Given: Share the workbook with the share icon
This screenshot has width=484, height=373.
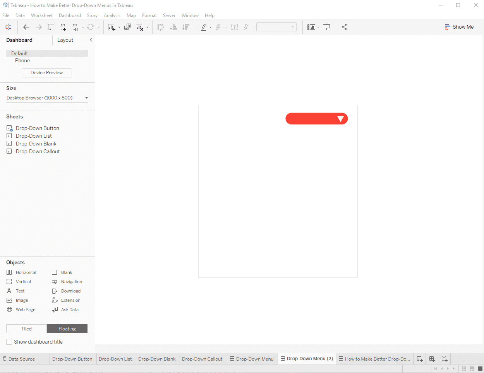Looking at the screenshot, I should point(345,27).
